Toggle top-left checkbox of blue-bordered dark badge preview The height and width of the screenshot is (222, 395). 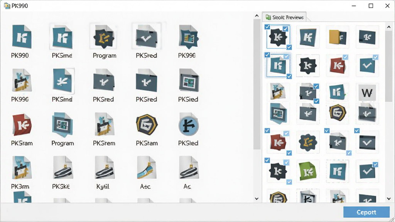click(267, 27)
